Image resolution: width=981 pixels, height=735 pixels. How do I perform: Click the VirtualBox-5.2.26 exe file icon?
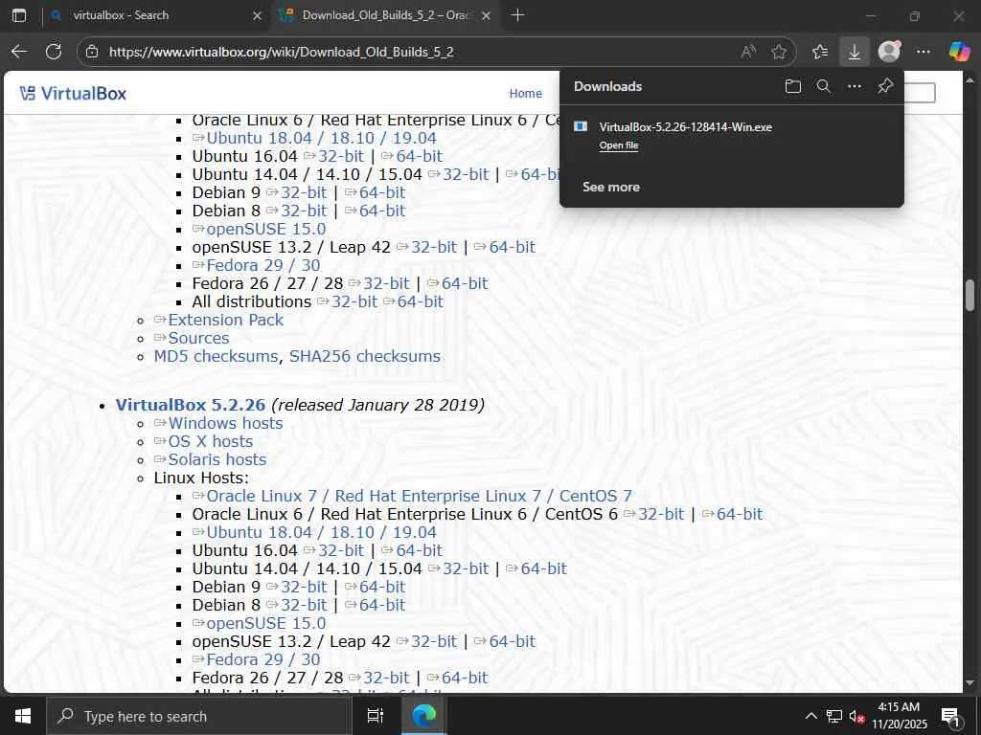pos(581,126)
